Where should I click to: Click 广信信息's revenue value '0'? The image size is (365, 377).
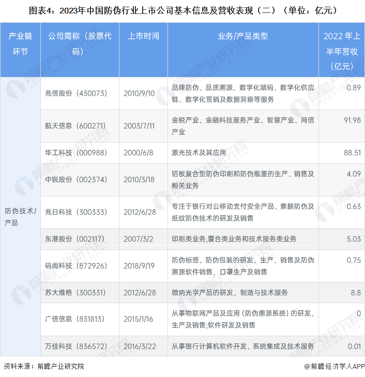point(358,313)
